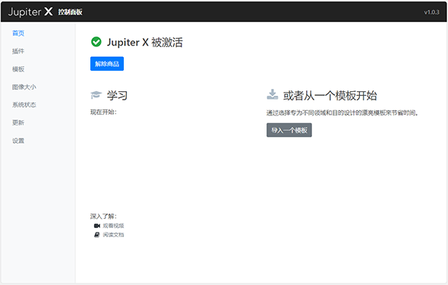Click the template description paragraph

[x=342, y=113]
